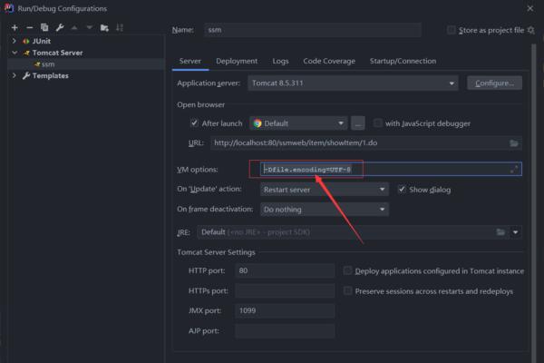Open On frame deactivation dropdown

coord(325,210)
